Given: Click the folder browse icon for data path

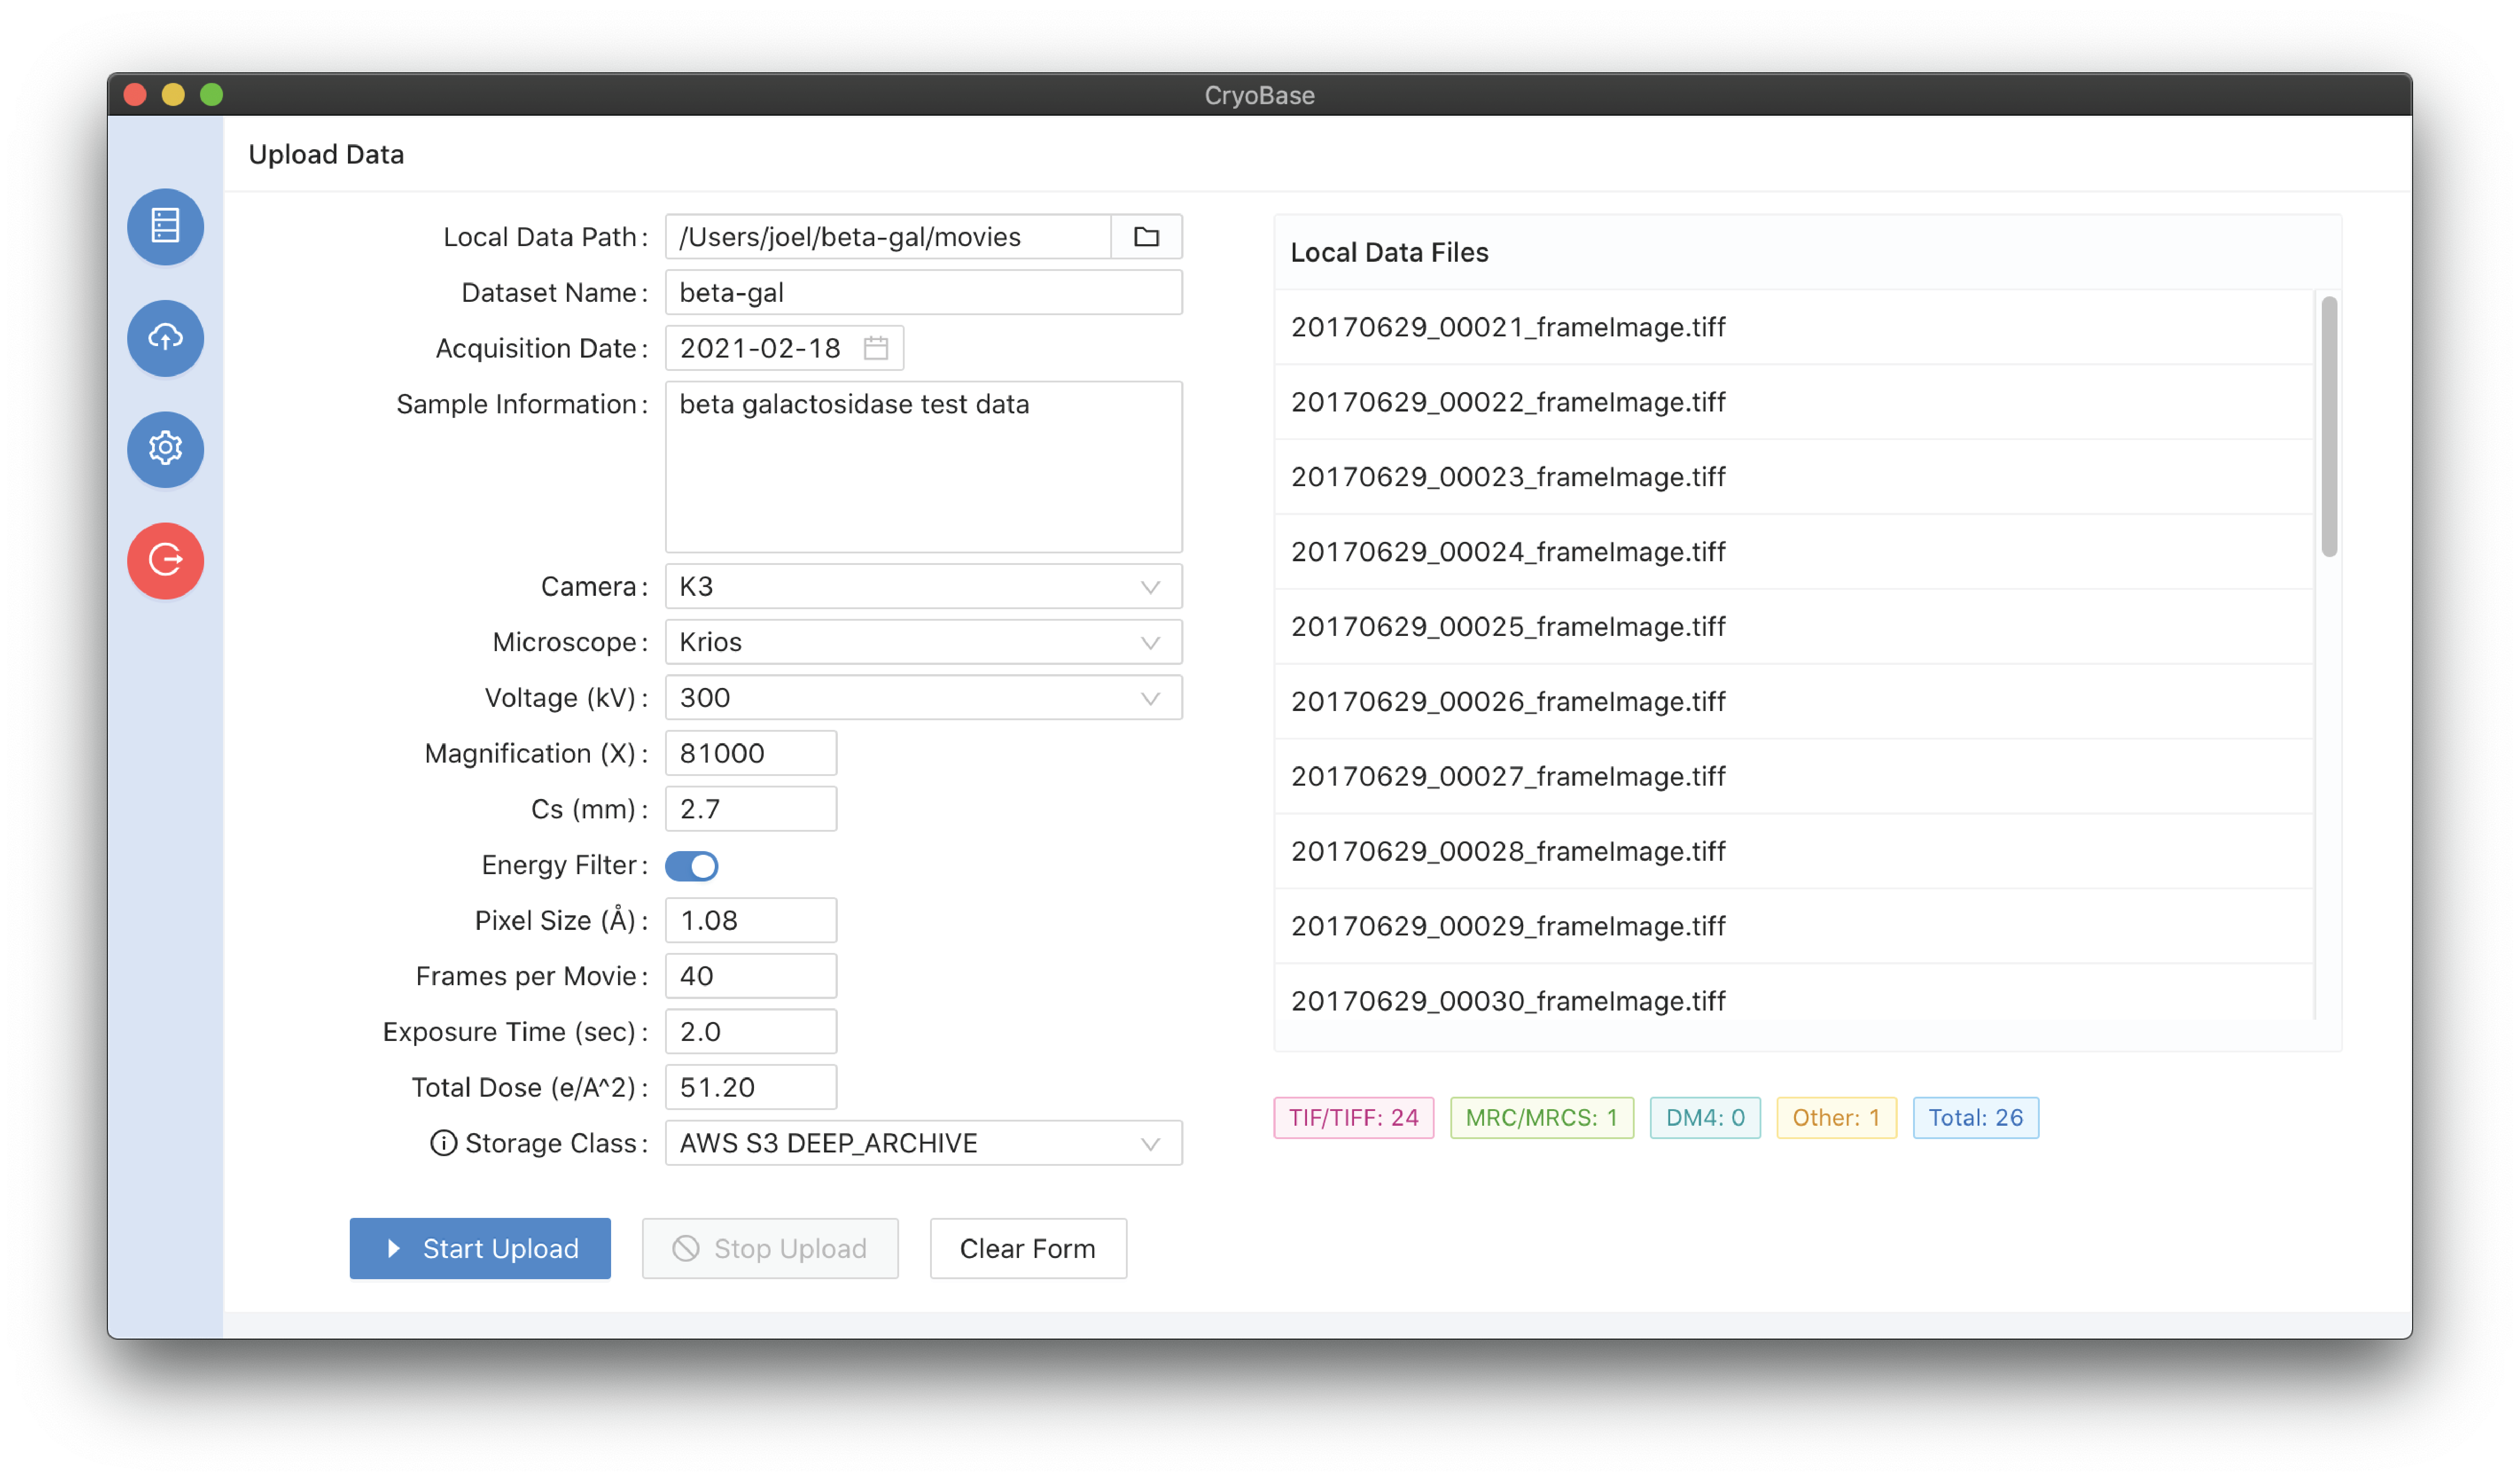Looking at the screenshot, I should tap(1146, 237).
